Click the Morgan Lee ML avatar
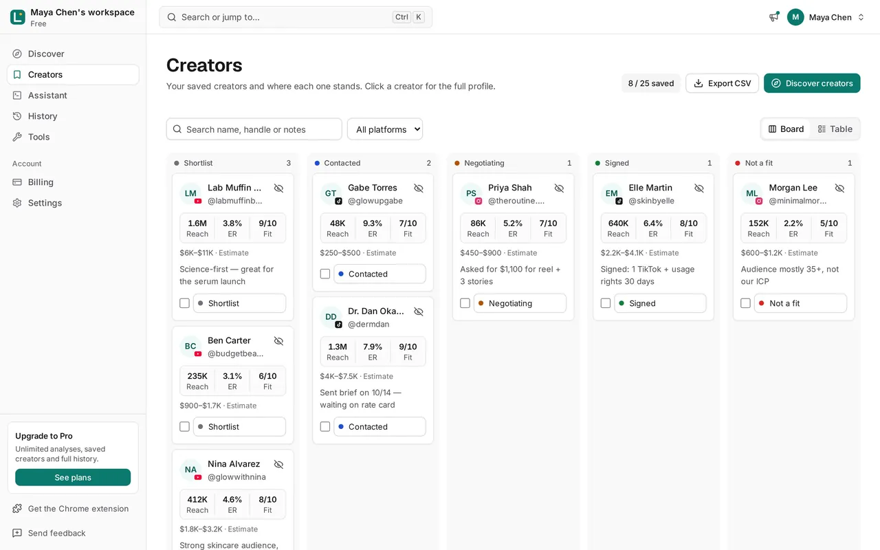Image resolution: width=880 pixels, height=550 pixels. pyautogui.click(x=751, y=194)
